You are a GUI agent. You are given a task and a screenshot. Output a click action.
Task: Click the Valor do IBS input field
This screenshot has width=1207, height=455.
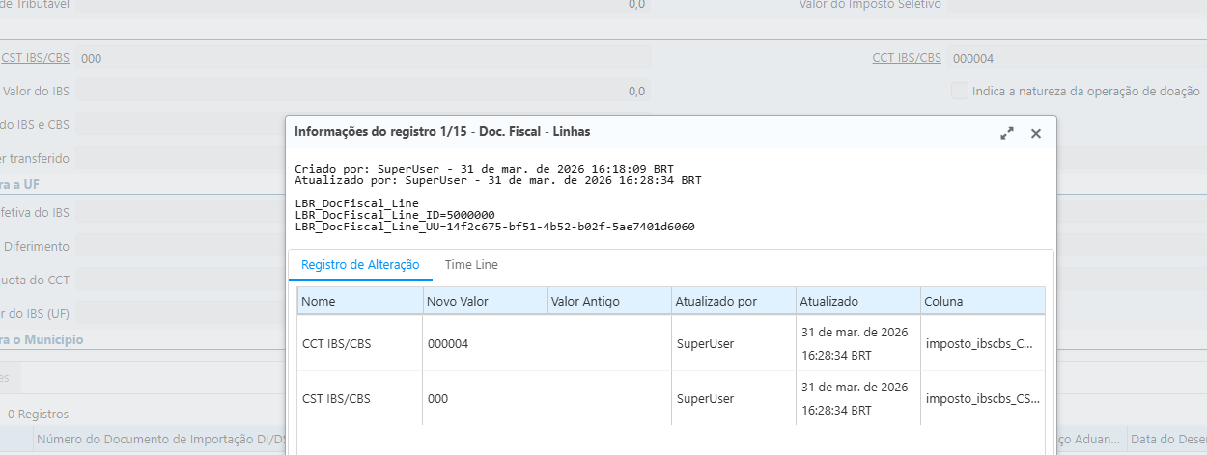tap(362, 91)
